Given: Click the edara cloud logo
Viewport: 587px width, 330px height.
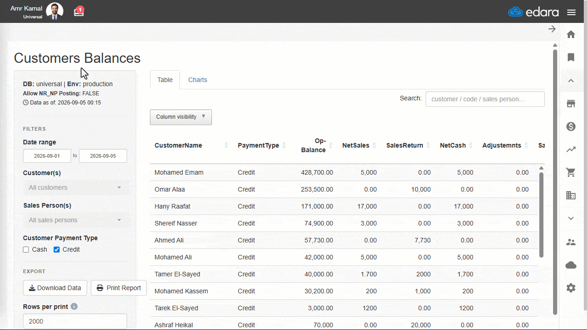Looking at the screenshot, I should (533, 12).
